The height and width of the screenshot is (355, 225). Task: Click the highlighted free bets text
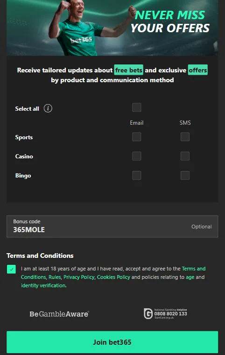[128, 70]
